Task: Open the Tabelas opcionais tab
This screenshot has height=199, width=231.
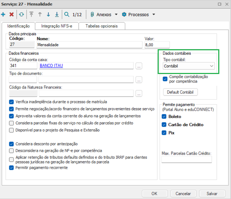Action: [102, 26]
